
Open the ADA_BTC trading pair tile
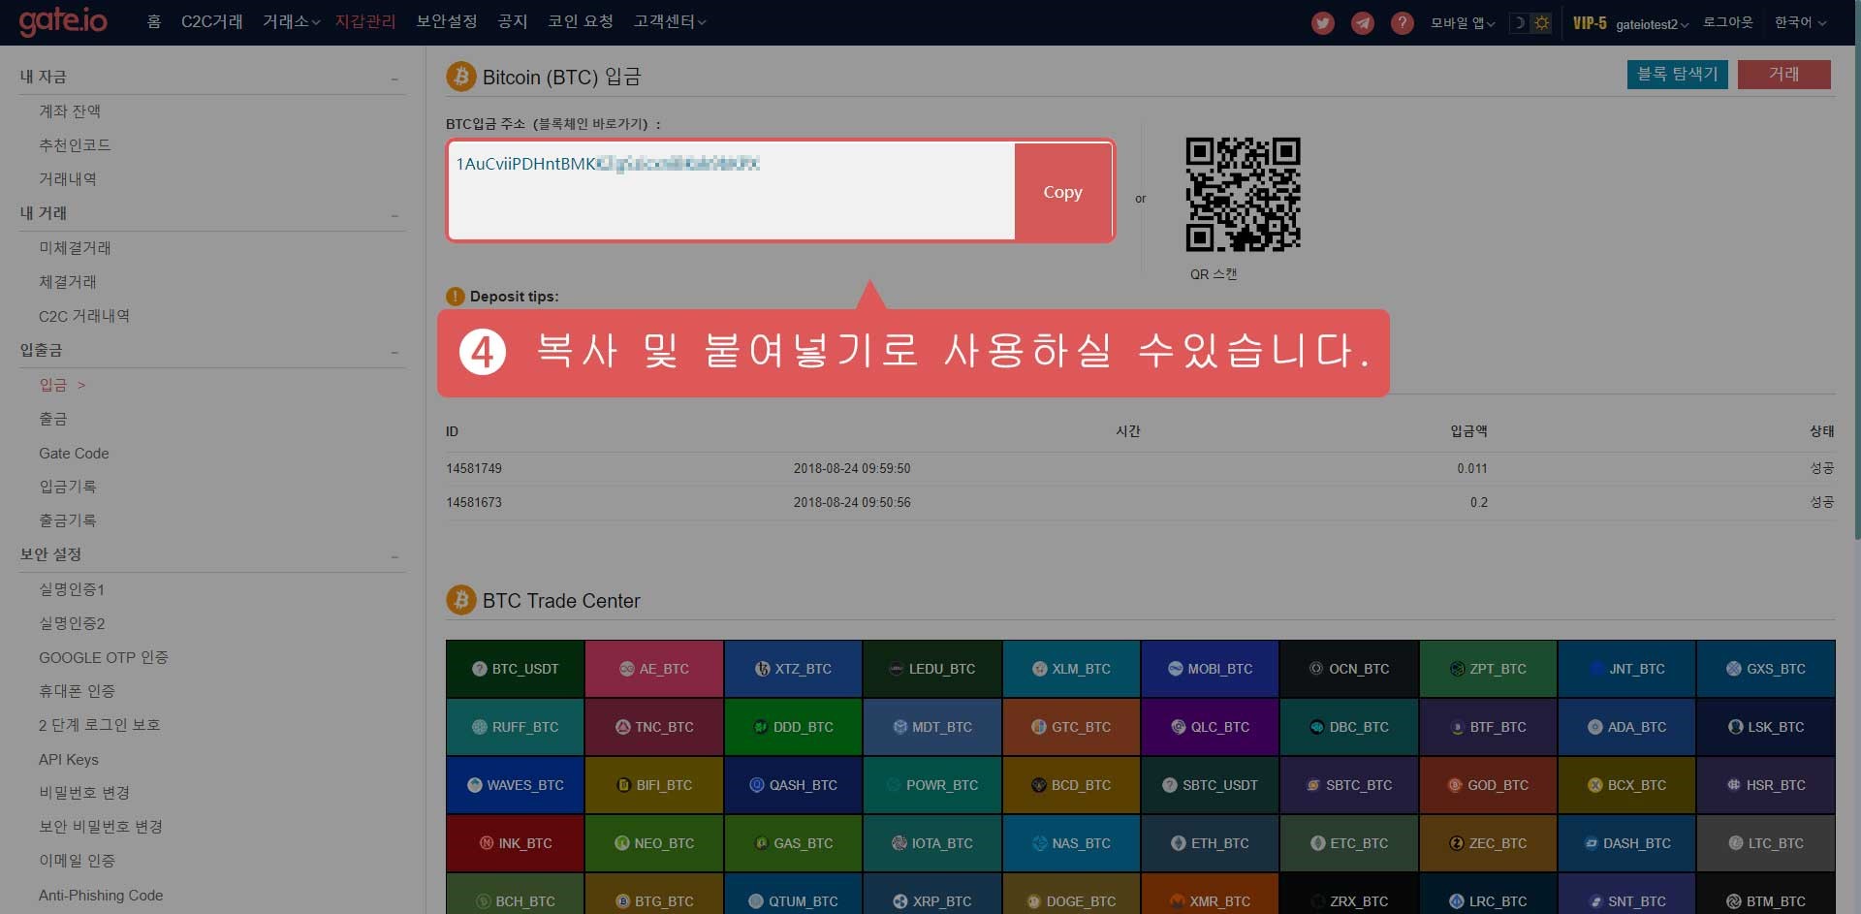[1626, 727]
